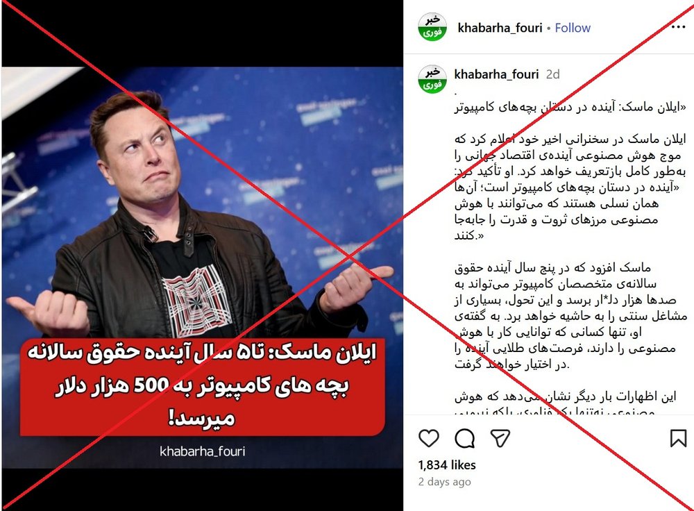694x511 pixels.
Task: Click the khabarha_fouri avatar in the header
Action: pos(432,27)
